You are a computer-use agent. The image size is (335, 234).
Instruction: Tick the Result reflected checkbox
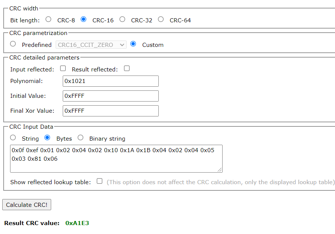pyautogui.click(x=127, y=68)
